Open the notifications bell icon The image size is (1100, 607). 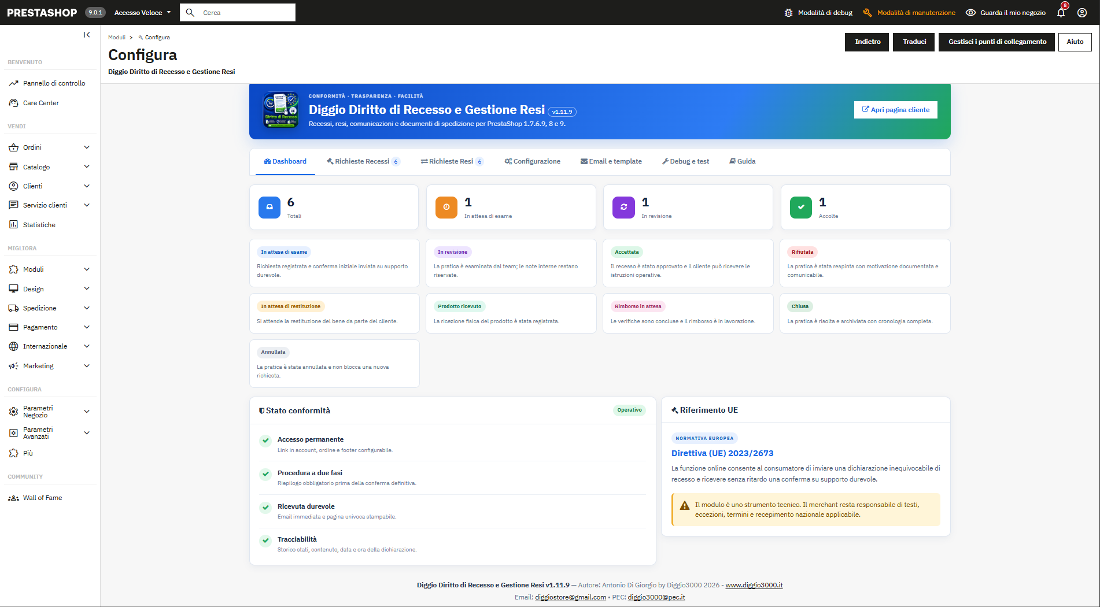[1061, 13]
